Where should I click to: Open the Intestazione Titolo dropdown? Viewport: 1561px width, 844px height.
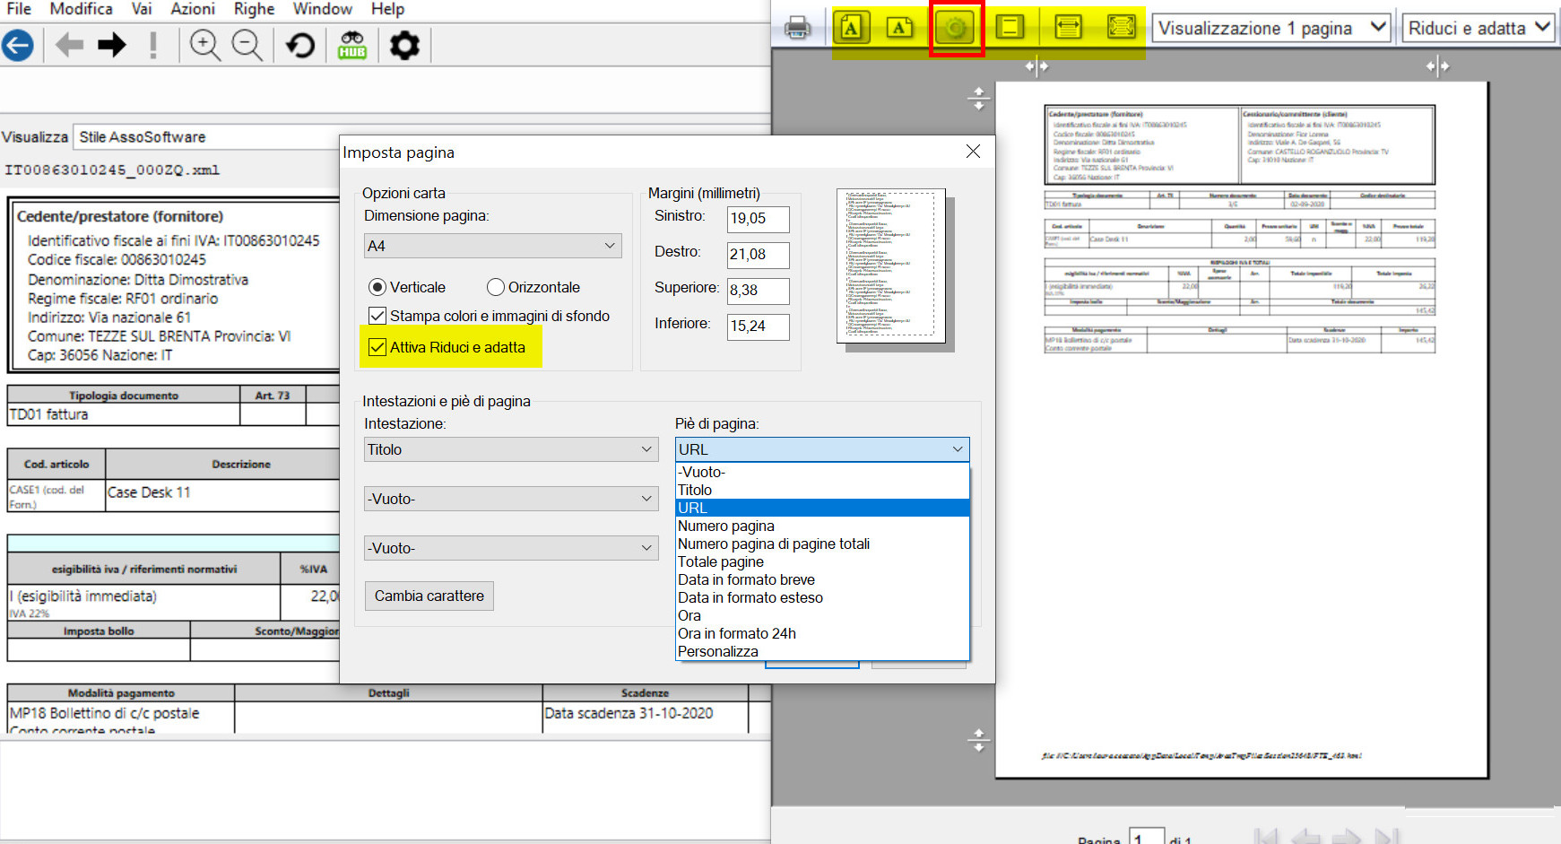coord(512,449)
